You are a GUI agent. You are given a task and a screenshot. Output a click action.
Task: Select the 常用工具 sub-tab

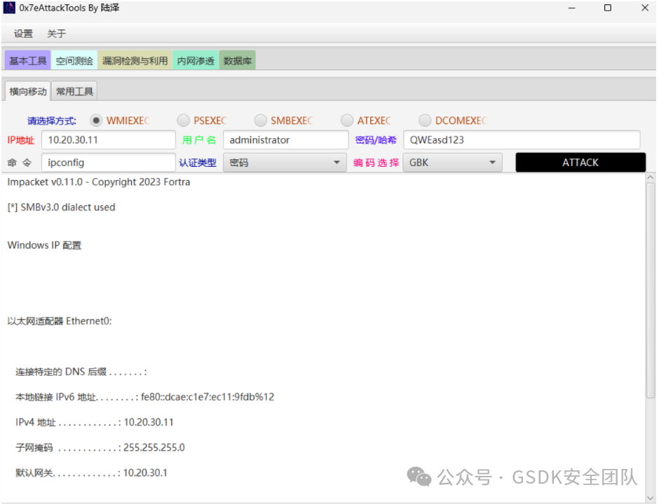(74, 91)
